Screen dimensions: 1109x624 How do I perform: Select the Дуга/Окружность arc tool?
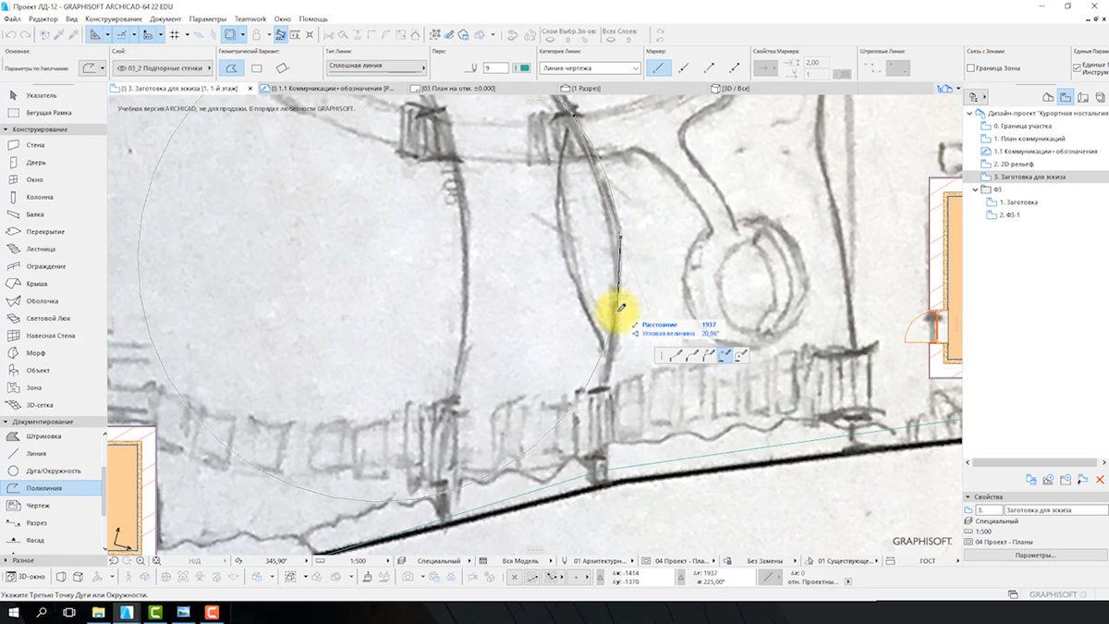tap(53, 471)
